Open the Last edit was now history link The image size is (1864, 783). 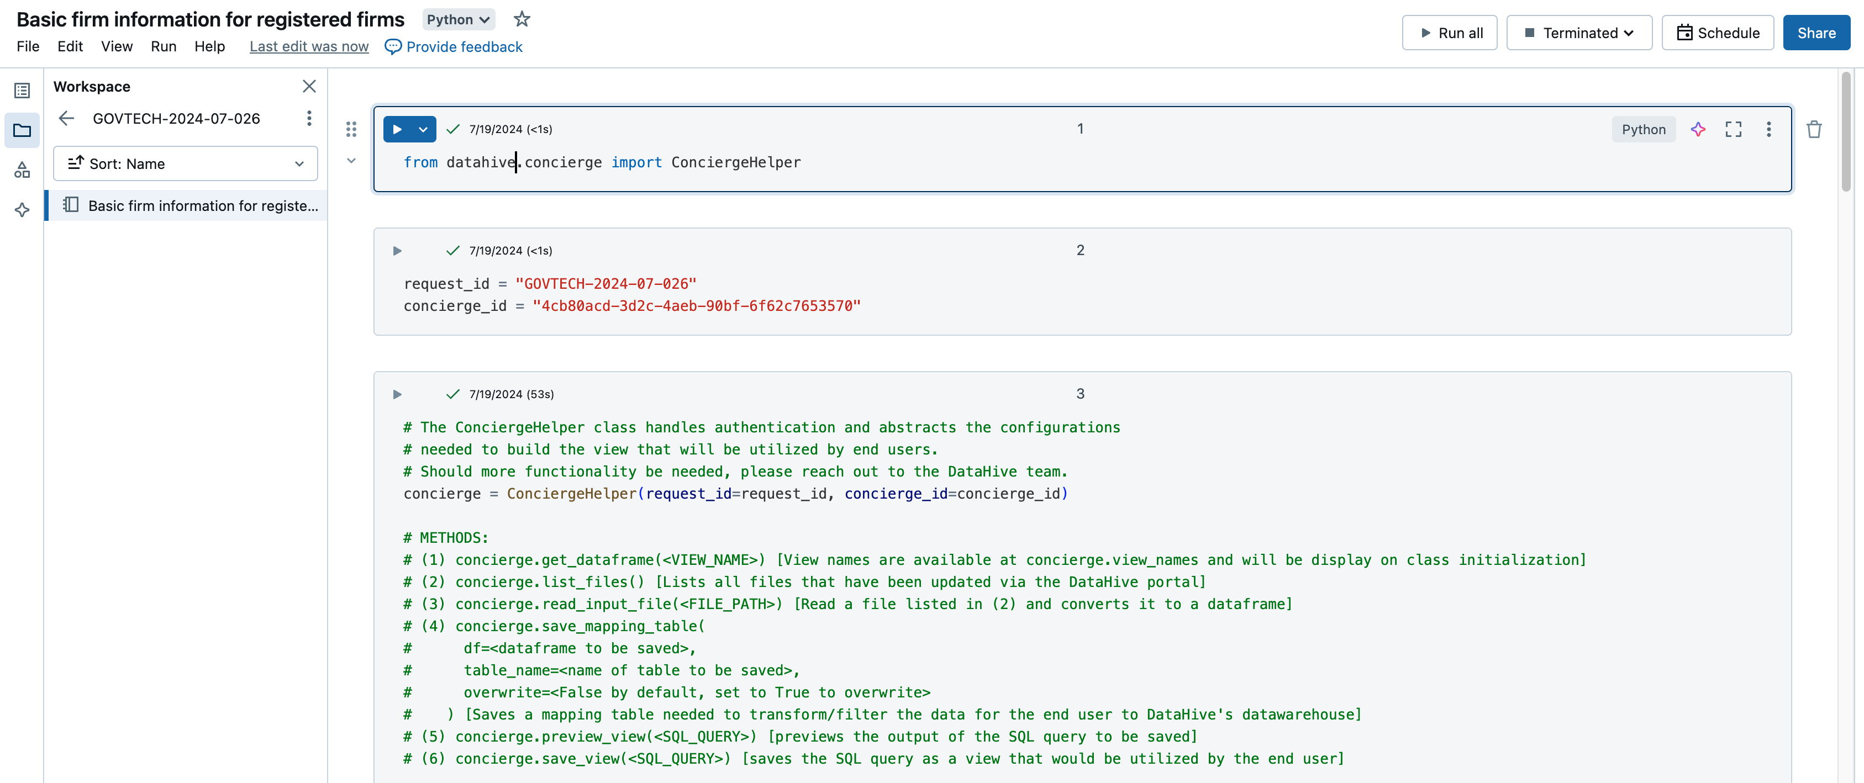tap(309, 46)
